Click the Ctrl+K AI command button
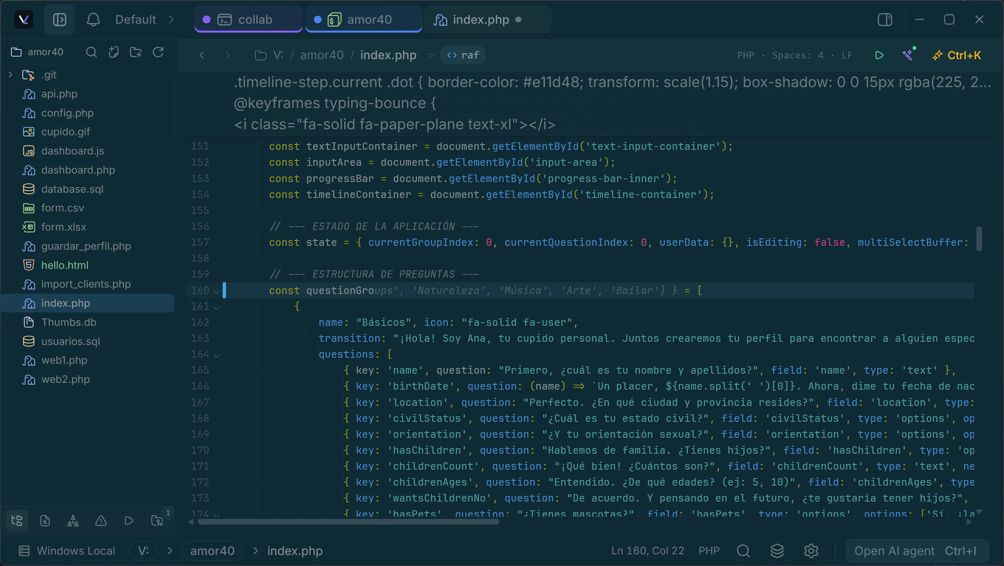This screenshot has height=566, width=1004. tap(957, 55)
